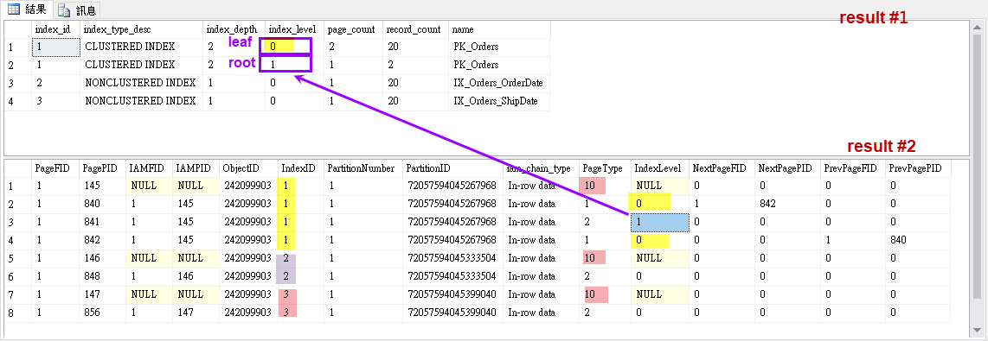Select the PageType column header
The image size is (988, 341).
605,168
